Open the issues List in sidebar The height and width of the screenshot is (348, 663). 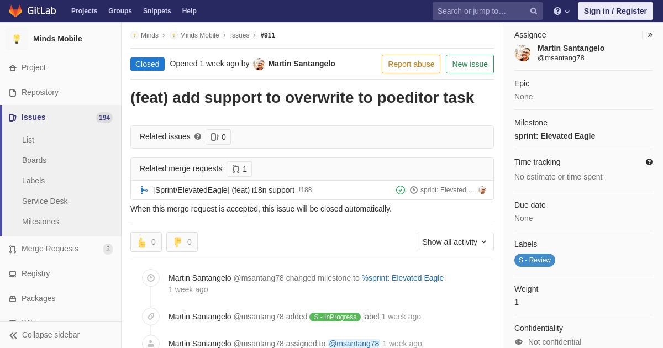28,140
